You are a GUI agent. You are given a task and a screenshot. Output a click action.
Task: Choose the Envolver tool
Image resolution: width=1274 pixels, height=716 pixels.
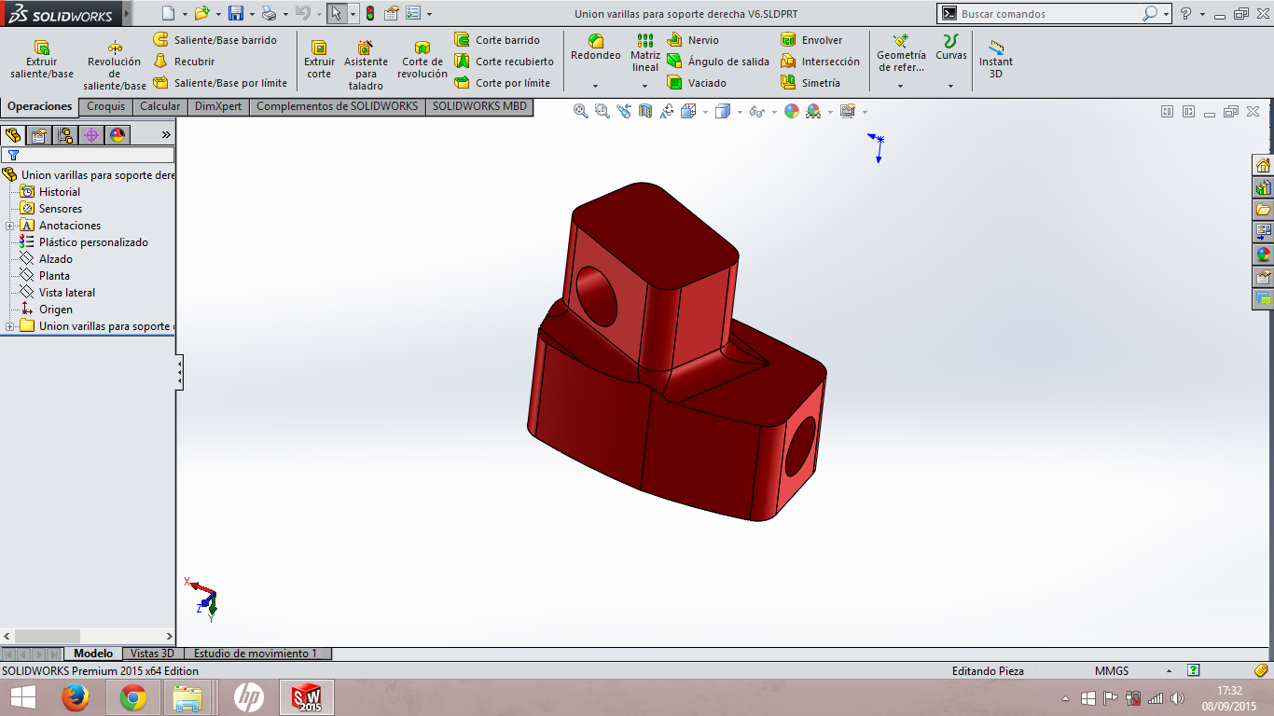point(811,40)
